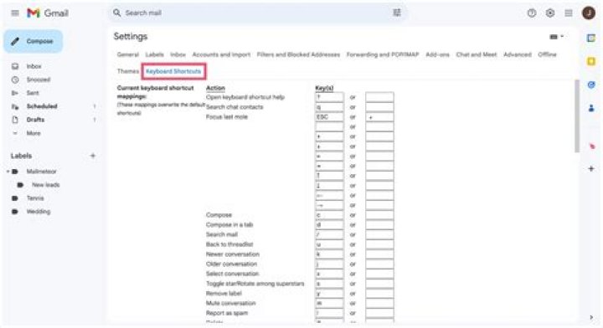Open Tasks in the side panel
Image resolution: width=603 pixels, height=328 pixels.
pos(591,85)
